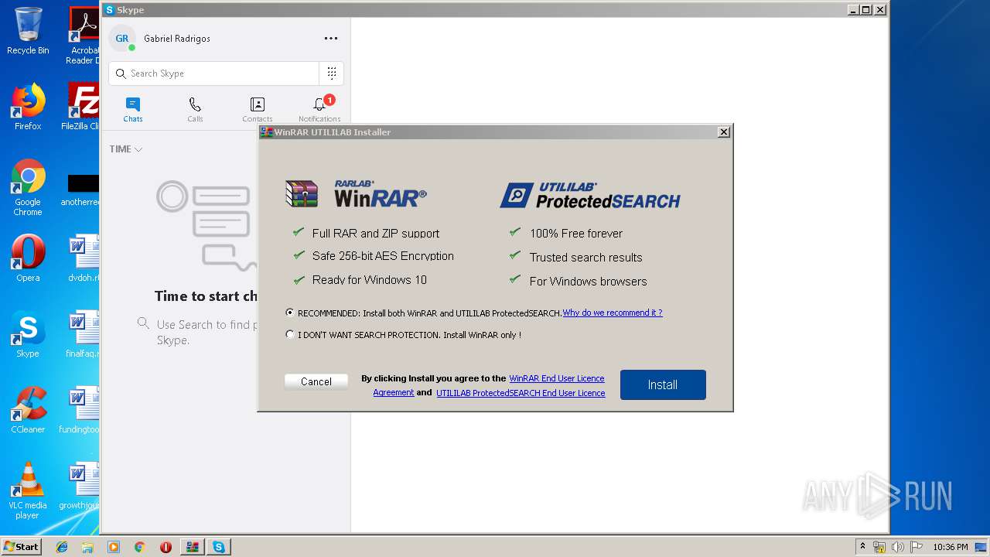The height and width of the screenshot is (557, 990).
Task: Click the Install button
Action: (x=663, y=384)
